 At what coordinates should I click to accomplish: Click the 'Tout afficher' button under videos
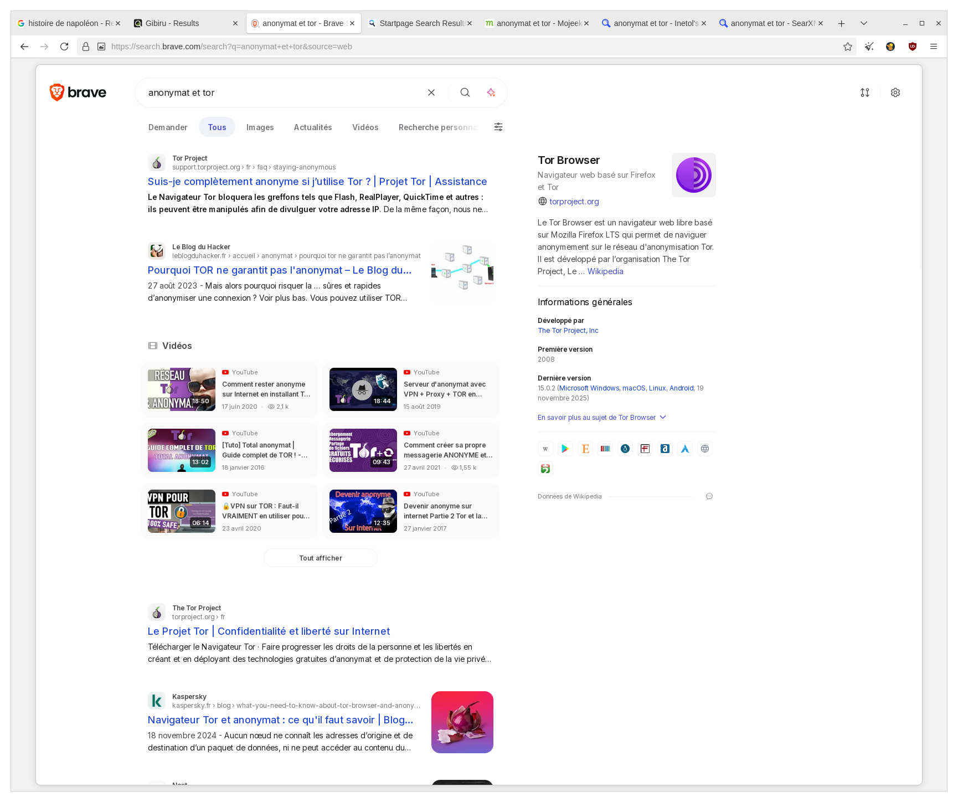(320, 558)
